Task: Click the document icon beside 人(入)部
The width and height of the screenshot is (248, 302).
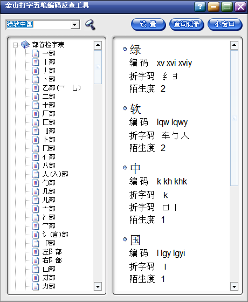Action: point(36,174)
